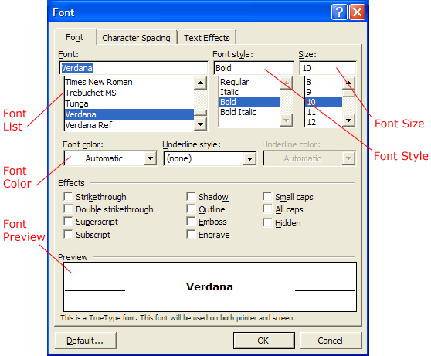Screen dimensions: 431x356
Task: Check the Hidden text checkbox
Action: click(x=267, y=222)
